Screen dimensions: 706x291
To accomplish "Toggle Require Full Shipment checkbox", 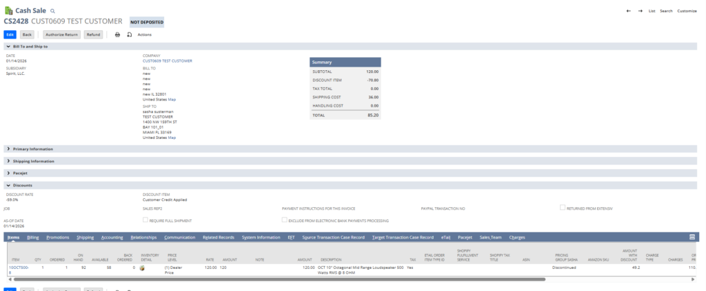I will 145,220.
